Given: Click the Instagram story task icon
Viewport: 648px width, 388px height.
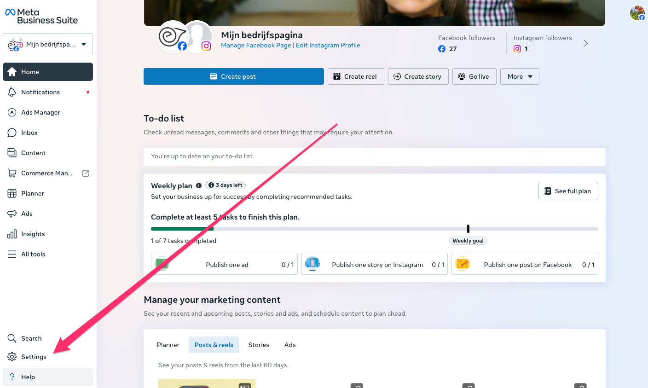Looking at the screenshot, I should (x=312, y=264).
